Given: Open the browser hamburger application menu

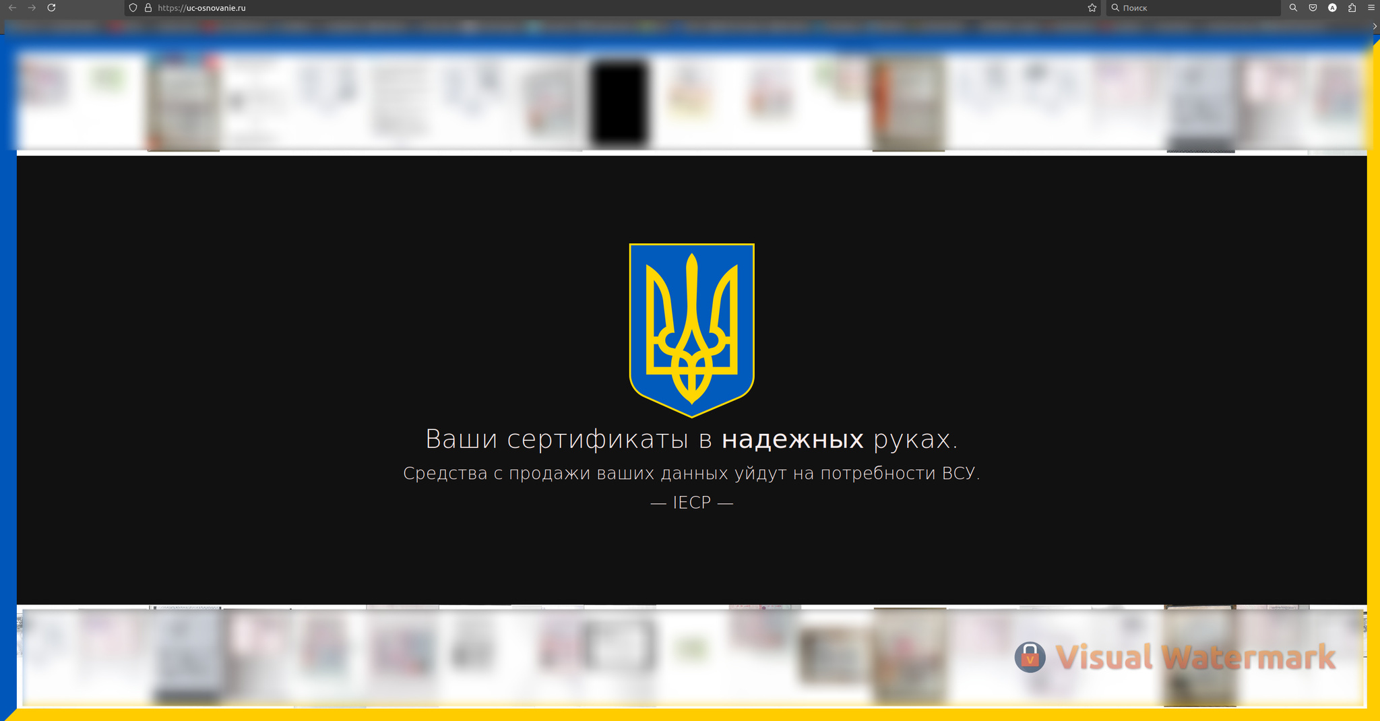Looking at the screenshot, I should [x=1371, y=8].
